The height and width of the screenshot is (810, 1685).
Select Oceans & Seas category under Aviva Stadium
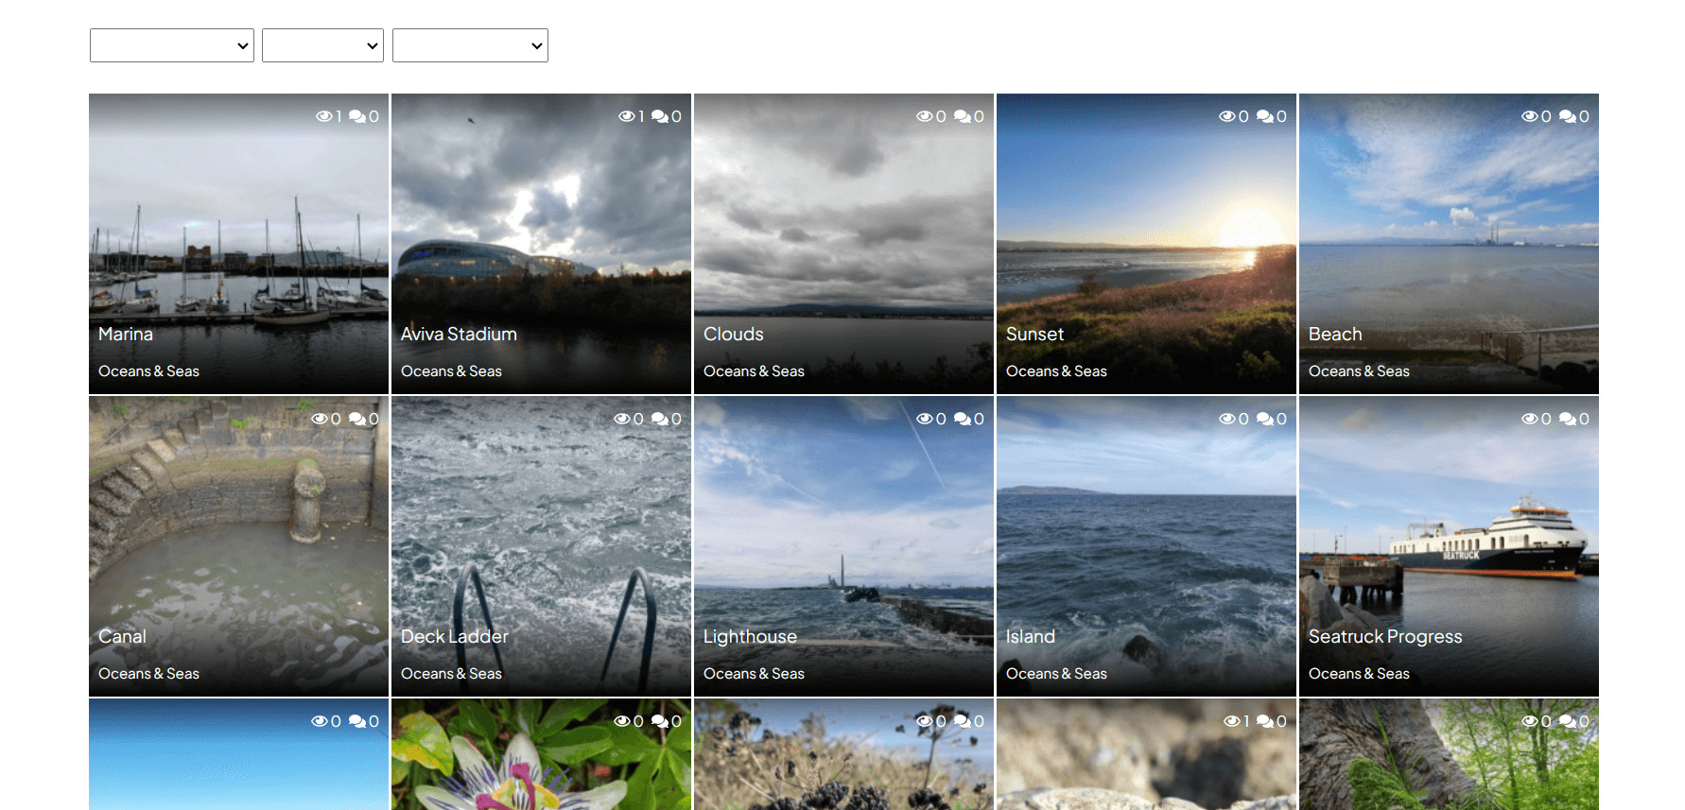451,371
